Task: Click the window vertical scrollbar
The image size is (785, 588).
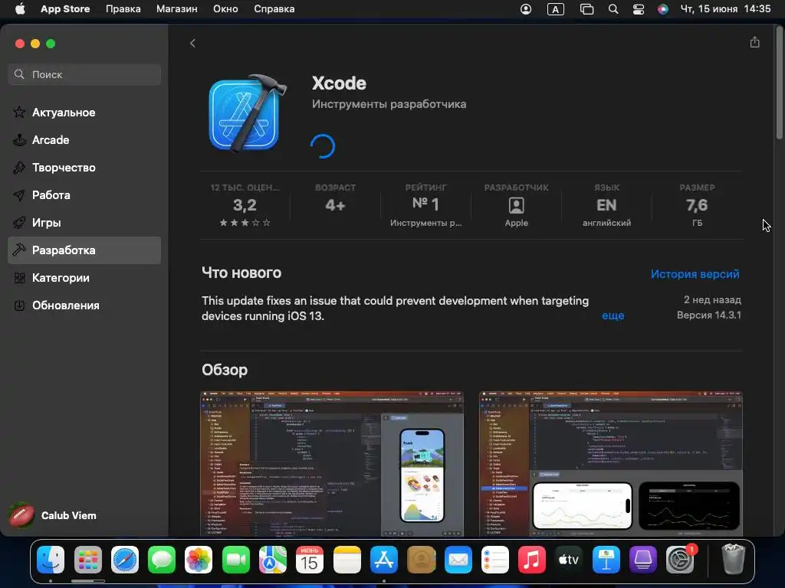Action: (779, 83)
